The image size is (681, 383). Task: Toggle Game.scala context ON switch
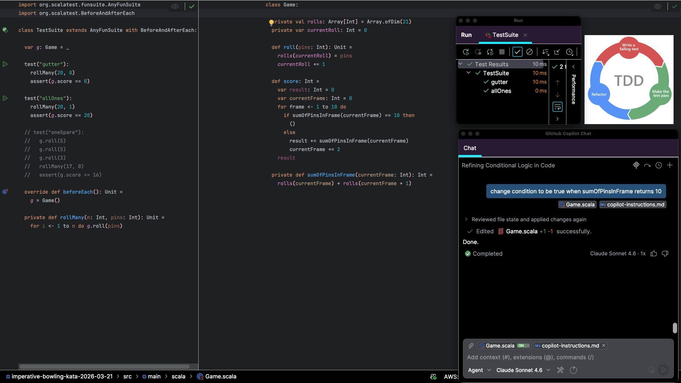(523, 346)
